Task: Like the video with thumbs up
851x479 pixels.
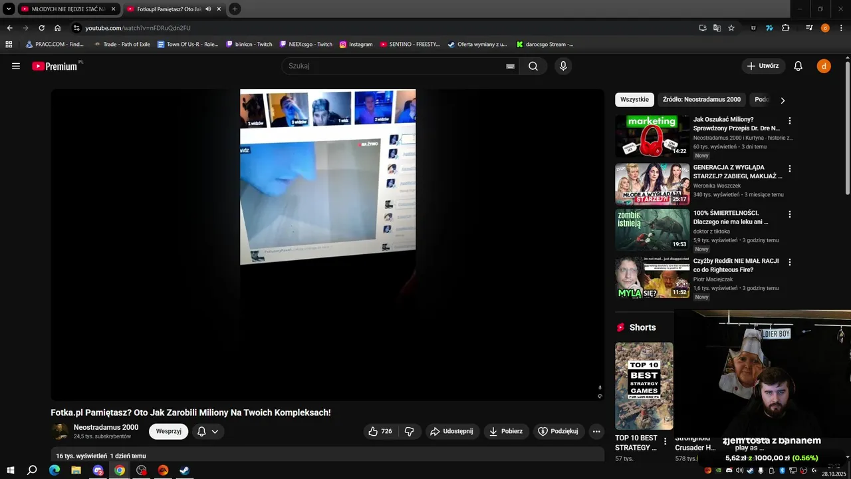Action: click(x=380, y=431)
